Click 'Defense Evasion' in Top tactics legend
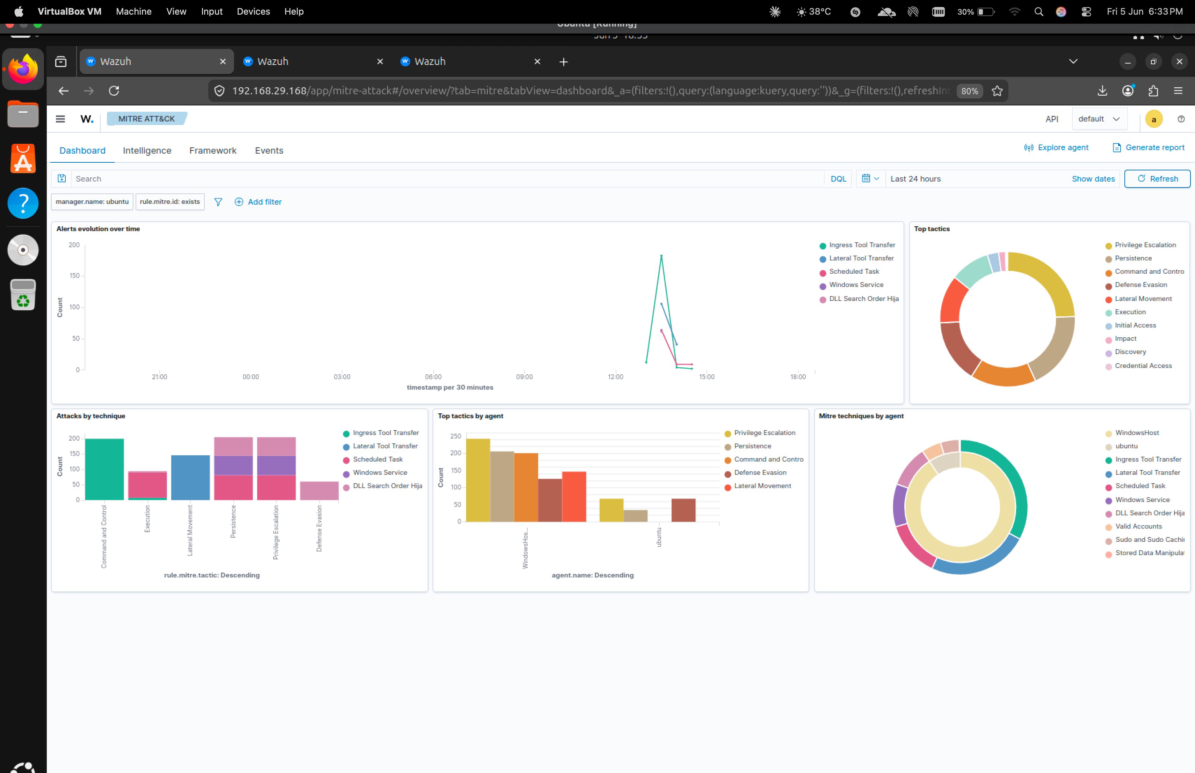This screenshot has width=1195, height=773. click(x=1141, y=285)
